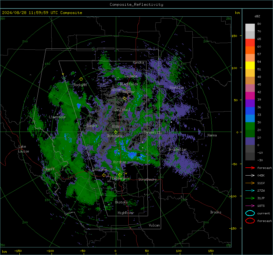Select the Lacombe town label
This screenshot has height=255, width=273.
pyautogui.click(x=131, y=76)
